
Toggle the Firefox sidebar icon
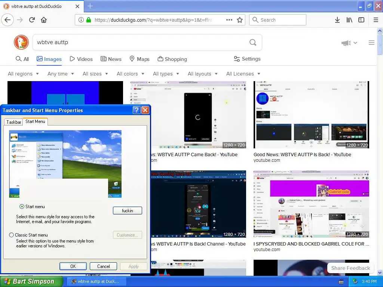(361, 20)
